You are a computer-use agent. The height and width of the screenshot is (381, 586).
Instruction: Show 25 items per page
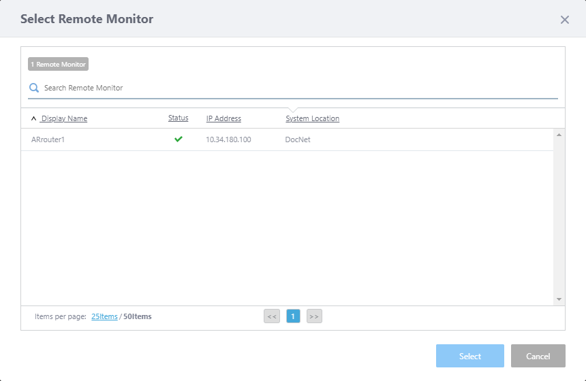104,316
